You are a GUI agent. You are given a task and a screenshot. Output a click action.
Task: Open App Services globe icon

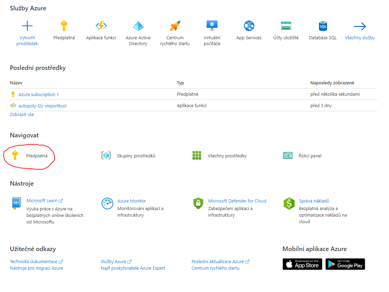tap(249, 26)
